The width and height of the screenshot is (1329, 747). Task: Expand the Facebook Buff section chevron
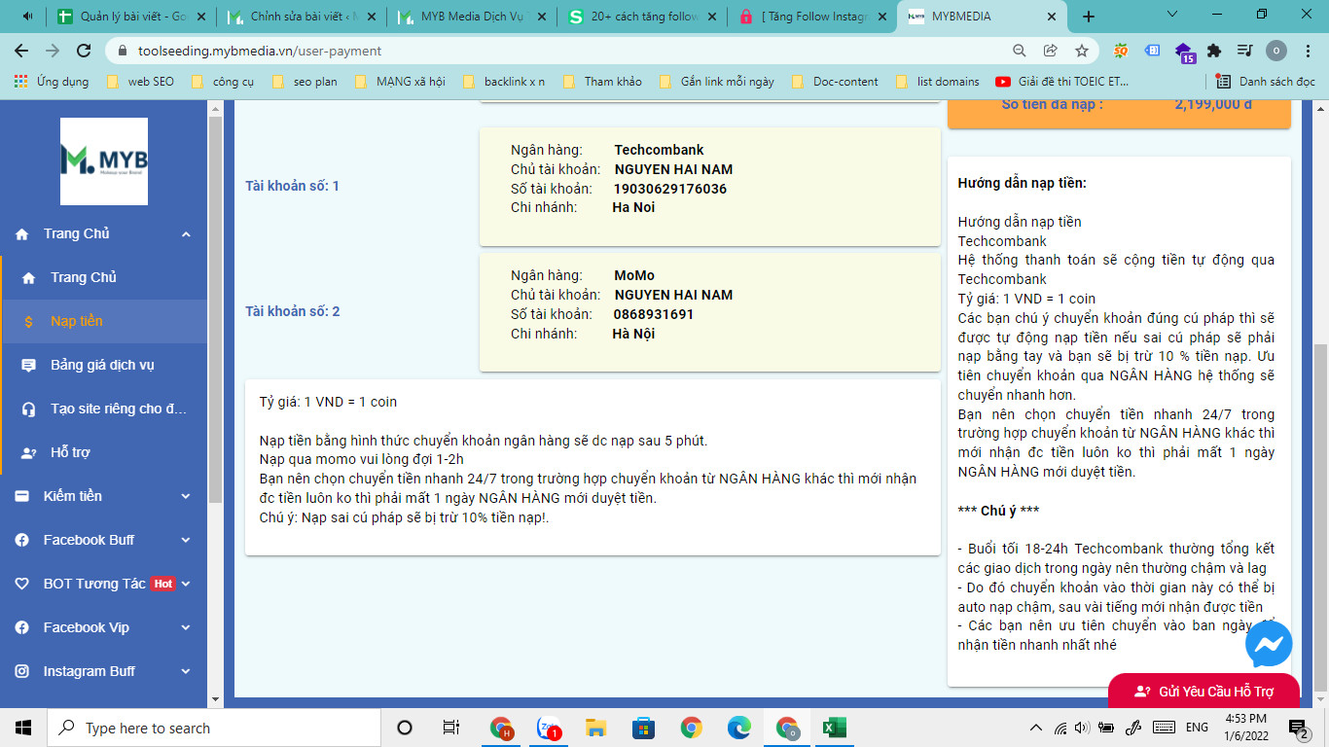(x=186, y=540)
